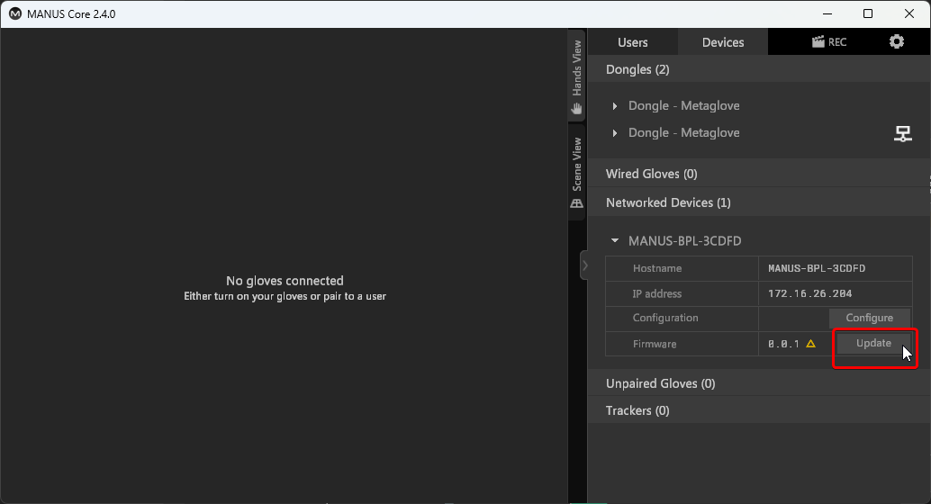Click the REC clapperboard icon
This screenshot has height=504, width=931.
click(x=818, y=42)
